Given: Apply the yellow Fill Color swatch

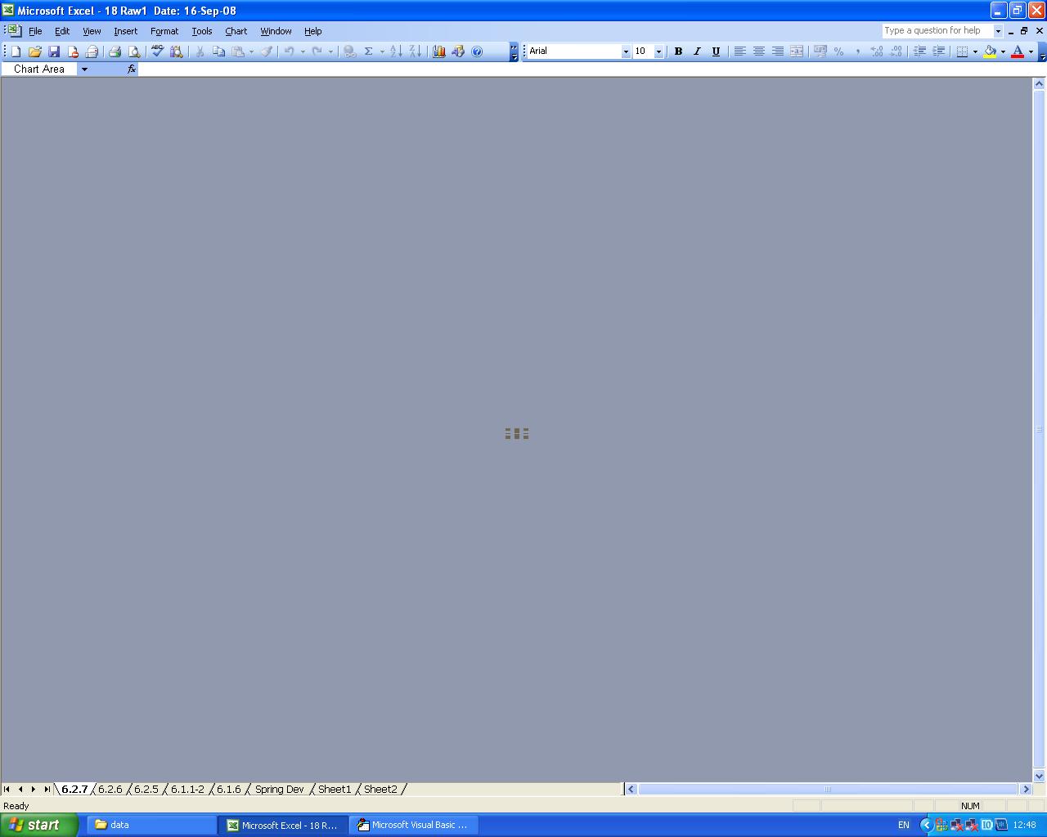Looking at the screenshot, I should (x=990, y=51).
